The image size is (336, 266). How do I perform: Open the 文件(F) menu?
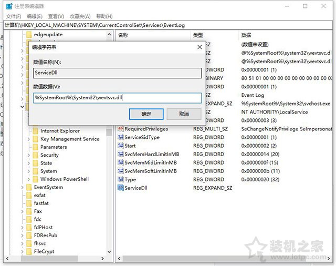(14, 16)
